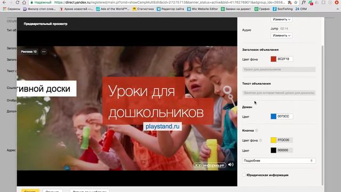Viewport: 341px width, 192px height.
Task: Click the Уроки для дошкольников red banner
Action: coord(158,101)
